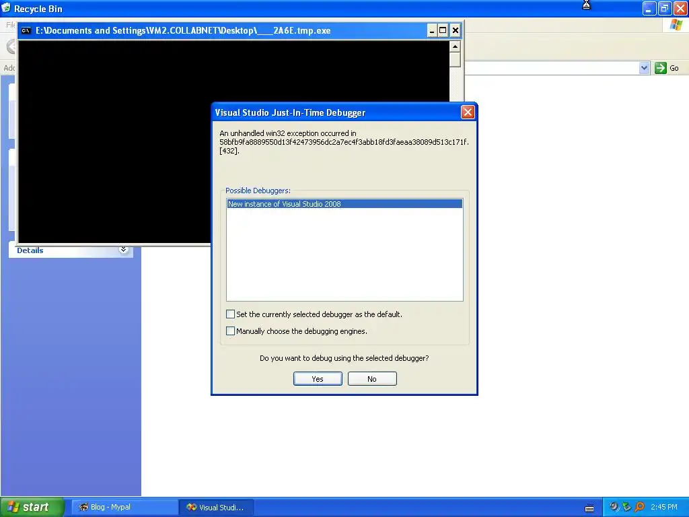
Task: Click the on-screen keyboard icon in taskbar
Action: [x=589, y=508]
